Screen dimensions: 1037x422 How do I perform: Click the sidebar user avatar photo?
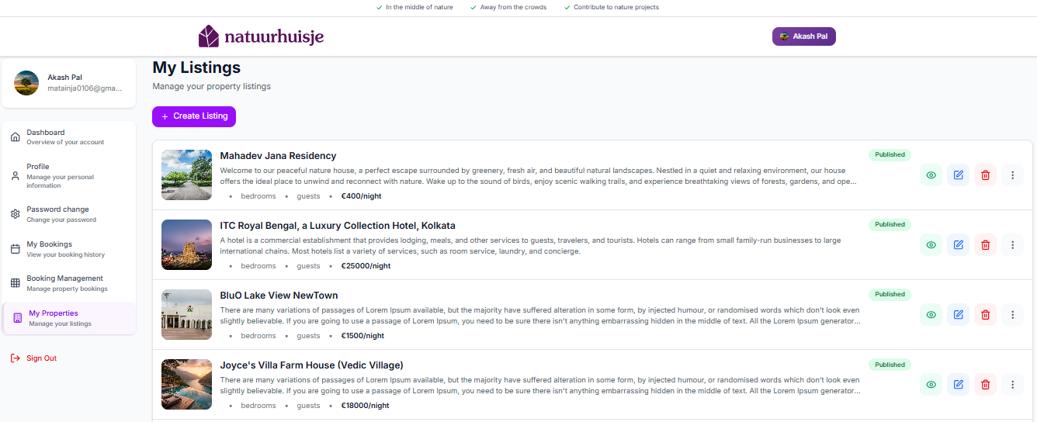click(x=26, y=83)
